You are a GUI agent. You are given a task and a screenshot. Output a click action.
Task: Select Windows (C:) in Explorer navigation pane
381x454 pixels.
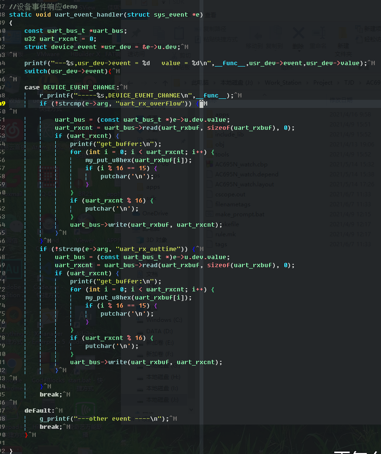click(x=164, y=320)
